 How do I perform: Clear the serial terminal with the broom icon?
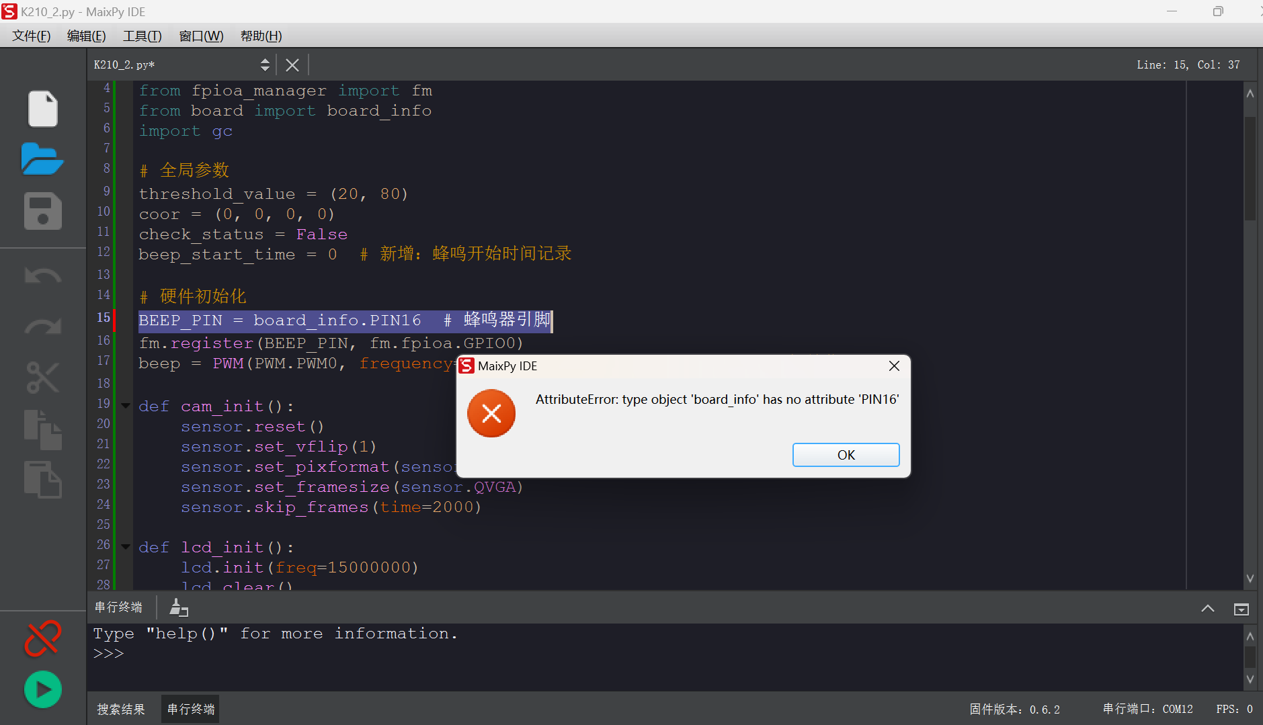point(178,607)
